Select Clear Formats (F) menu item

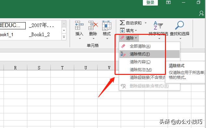coord(149,54)
